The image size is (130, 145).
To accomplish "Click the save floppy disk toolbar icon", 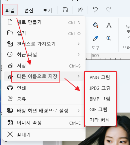I will click(x=65, y=10).
